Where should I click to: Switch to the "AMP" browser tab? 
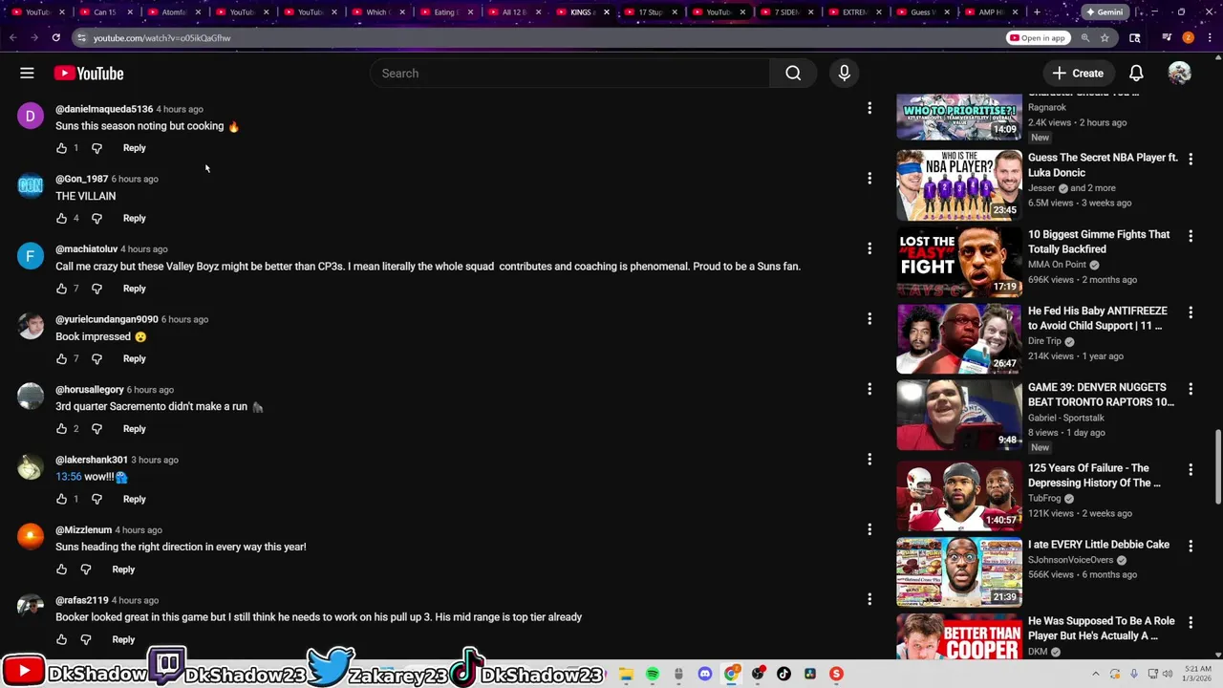pyautogui.click(x=991, y=12)
